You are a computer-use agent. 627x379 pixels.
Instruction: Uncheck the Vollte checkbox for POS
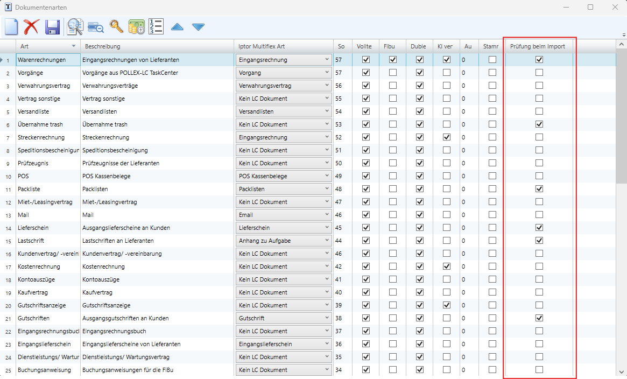point(366,176)
